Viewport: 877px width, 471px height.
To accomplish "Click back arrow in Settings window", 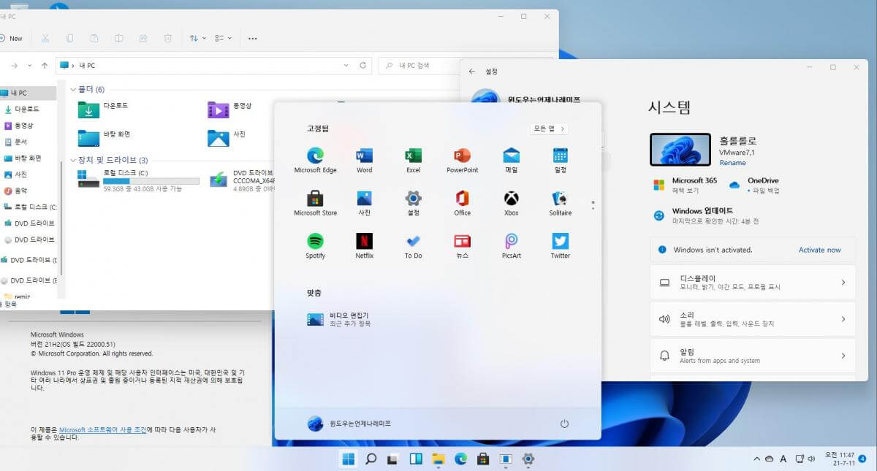I will [472, 72].
